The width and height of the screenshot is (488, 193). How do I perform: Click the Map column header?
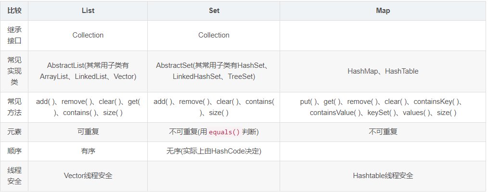pos(383,11)
